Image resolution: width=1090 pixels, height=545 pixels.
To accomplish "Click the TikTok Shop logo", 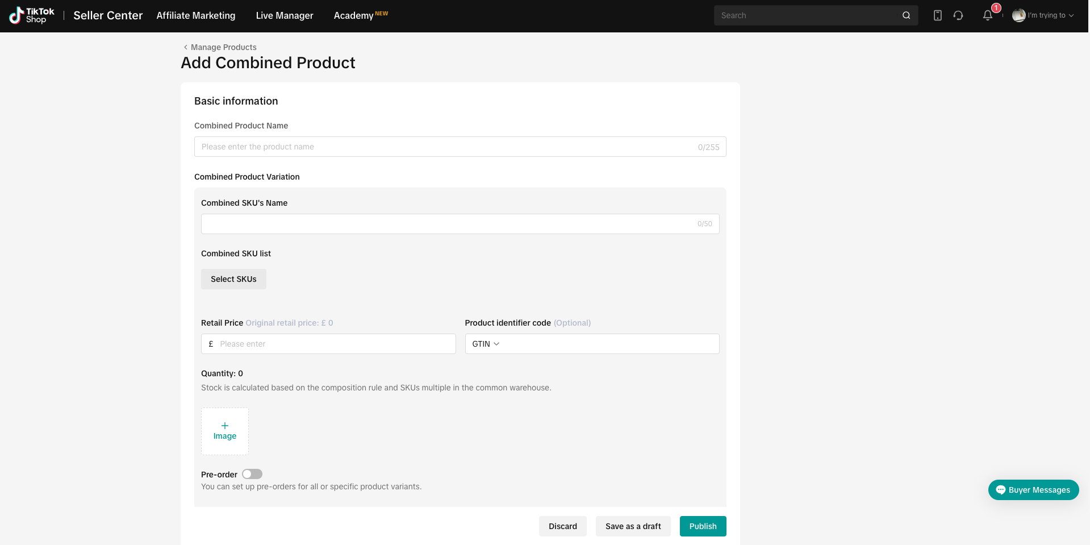I will (32, 15).
